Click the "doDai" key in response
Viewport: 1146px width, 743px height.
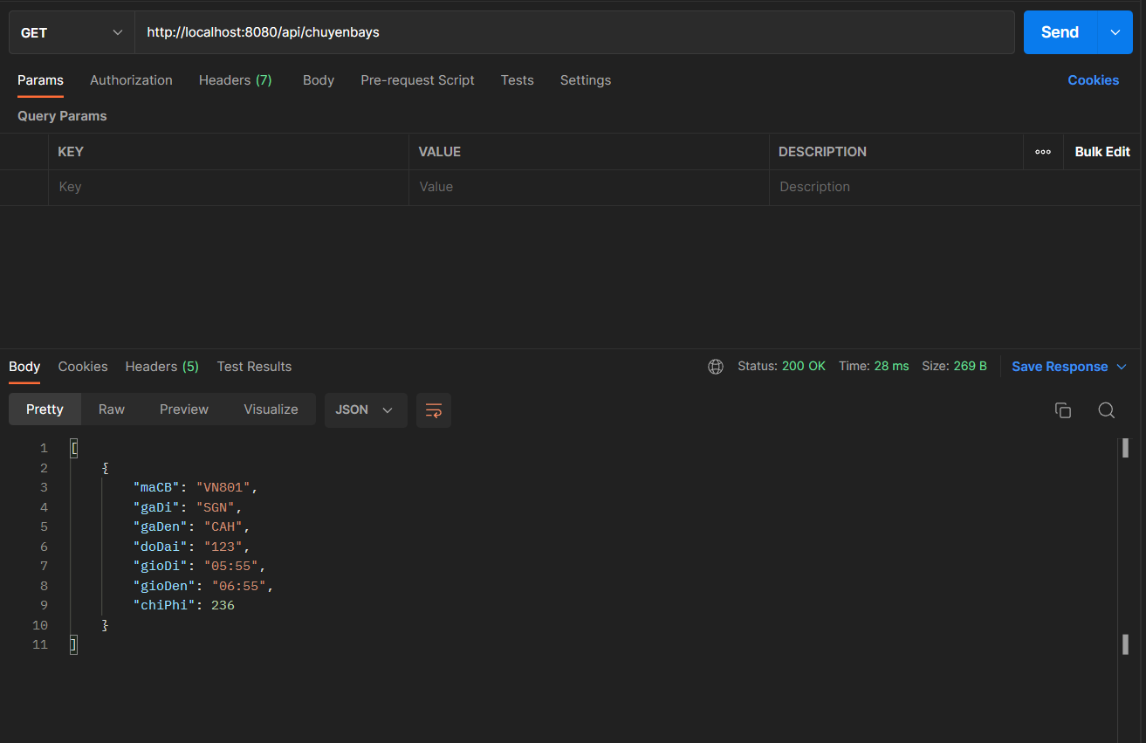161,547
